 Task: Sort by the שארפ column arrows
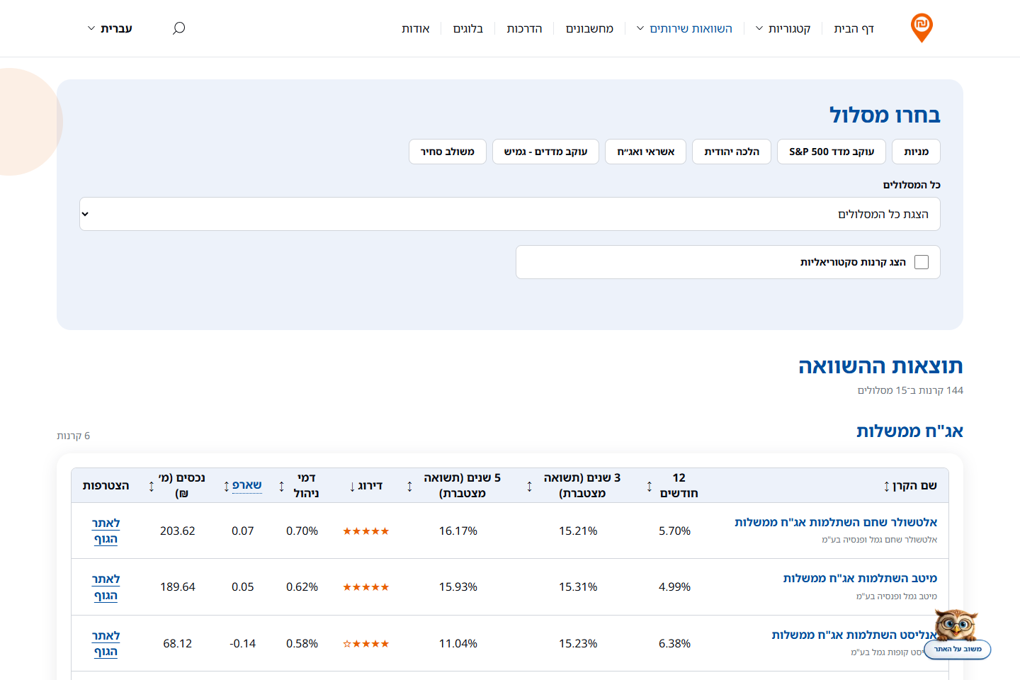[x=226, y=486]
